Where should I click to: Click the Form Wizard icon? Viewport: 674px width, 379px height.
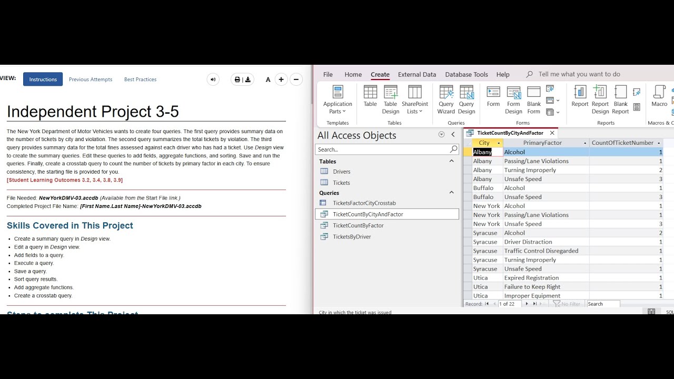click(550, 89)
